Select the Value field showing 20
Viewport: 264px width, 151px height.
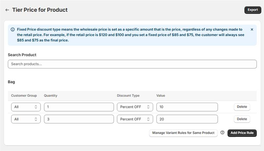(x=187, y=119)
